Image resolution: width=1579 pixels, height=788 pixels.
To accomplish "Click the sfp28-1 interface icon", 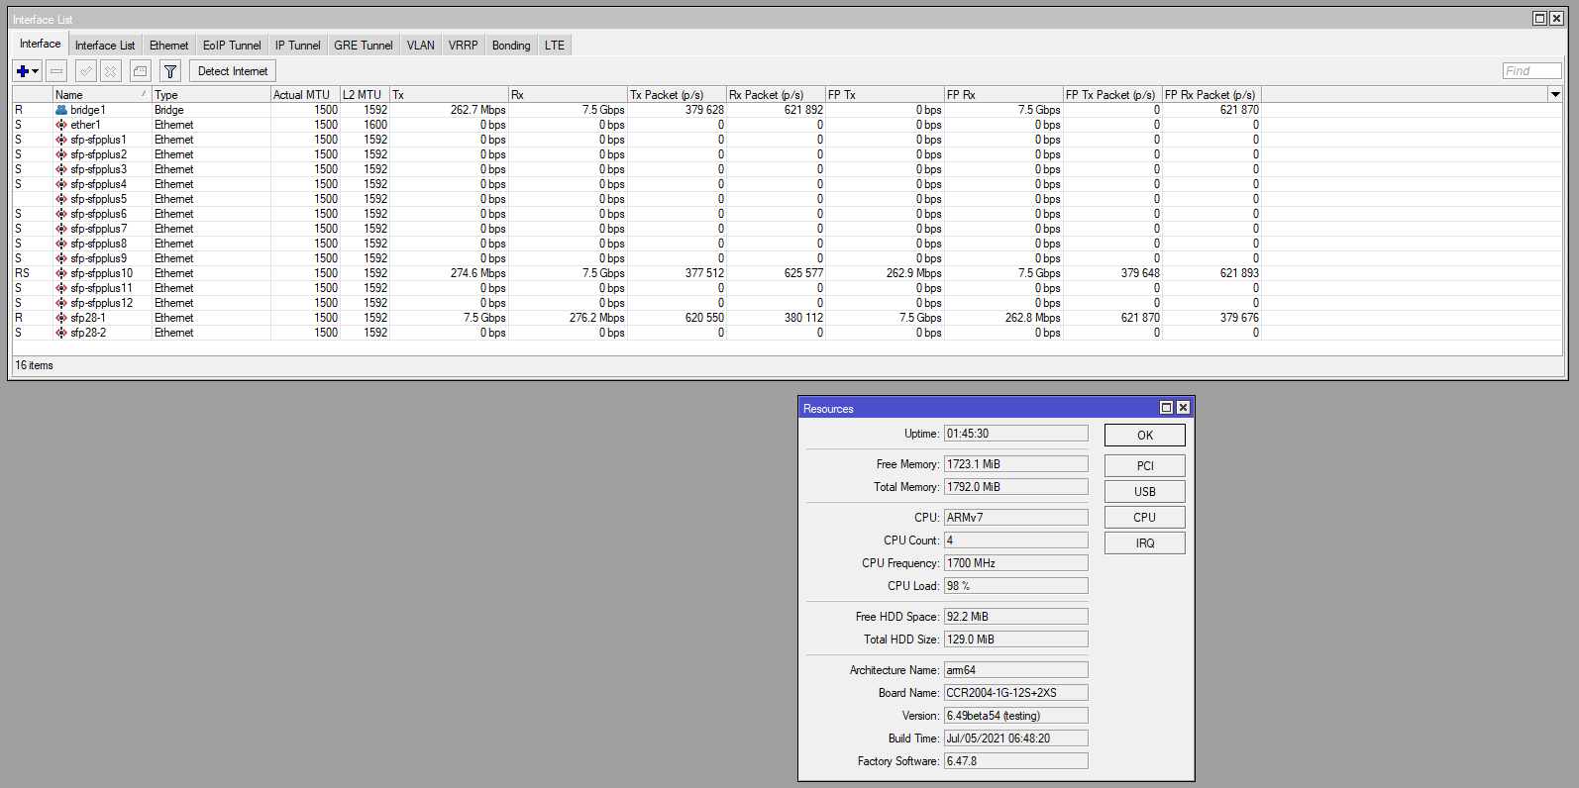I will tap(61, 318).
